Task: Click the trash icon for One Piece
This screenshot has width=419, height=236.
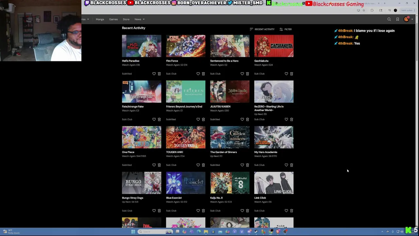Action: 159,165
